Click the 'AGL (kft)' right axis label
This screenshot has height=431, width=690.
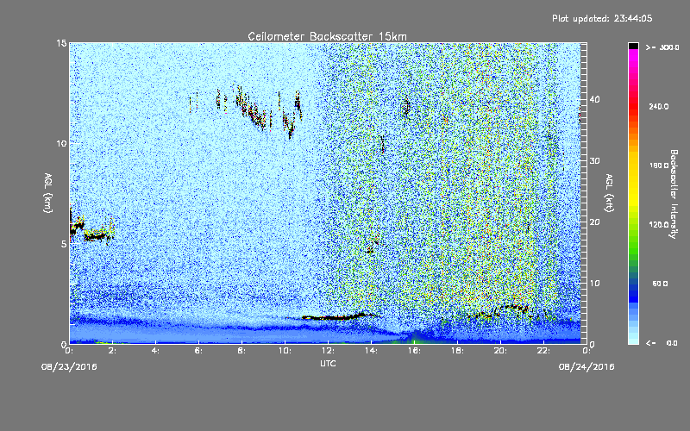click(x=609, y=192)
